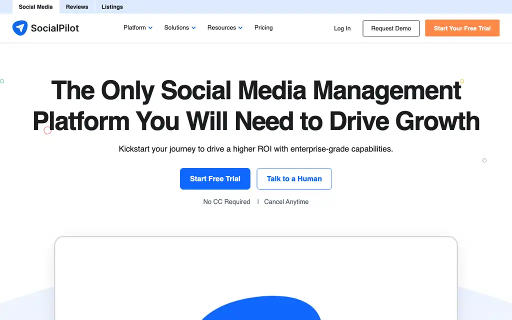Click the blue Start Free Trial button

215,178
